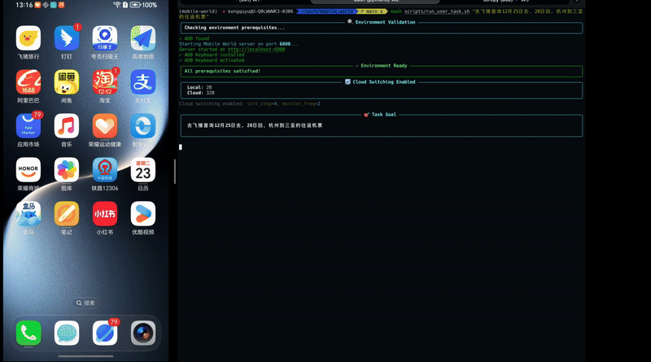This screenshot has height=362, width=651.
Task: Open the Calendar (日历) app showing 23
Action: [x=143, y=170]
